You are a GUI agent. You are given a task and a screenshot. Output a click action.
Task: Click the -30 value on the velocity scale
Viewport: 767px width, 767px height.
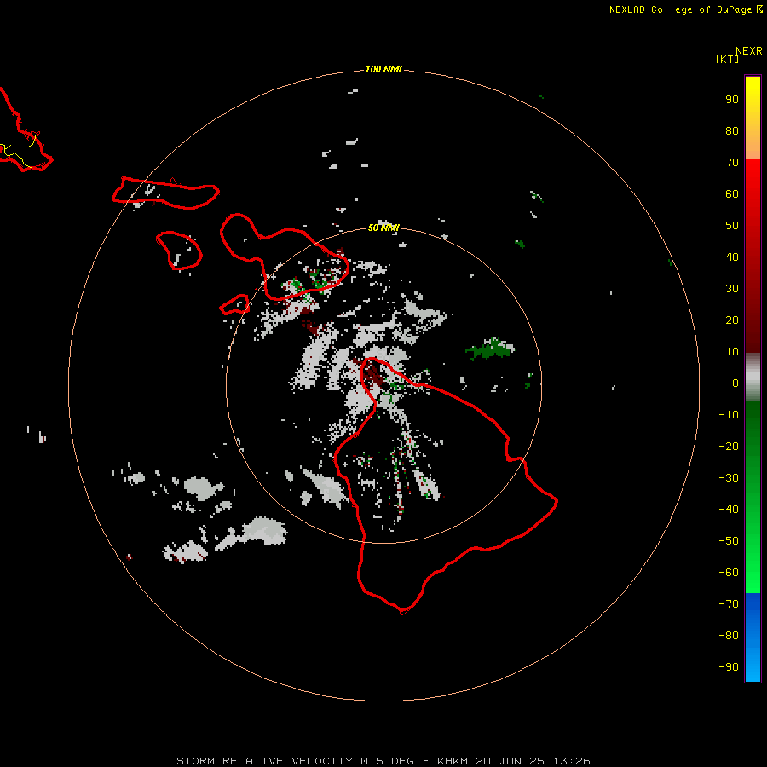pyautogui.click(x=729, y=478)
